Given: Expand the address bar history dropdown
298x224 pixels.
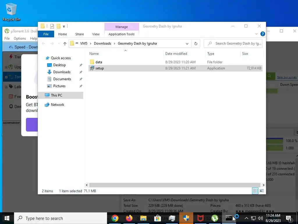Looking at the screenshot, I should (x=187, y=44).
